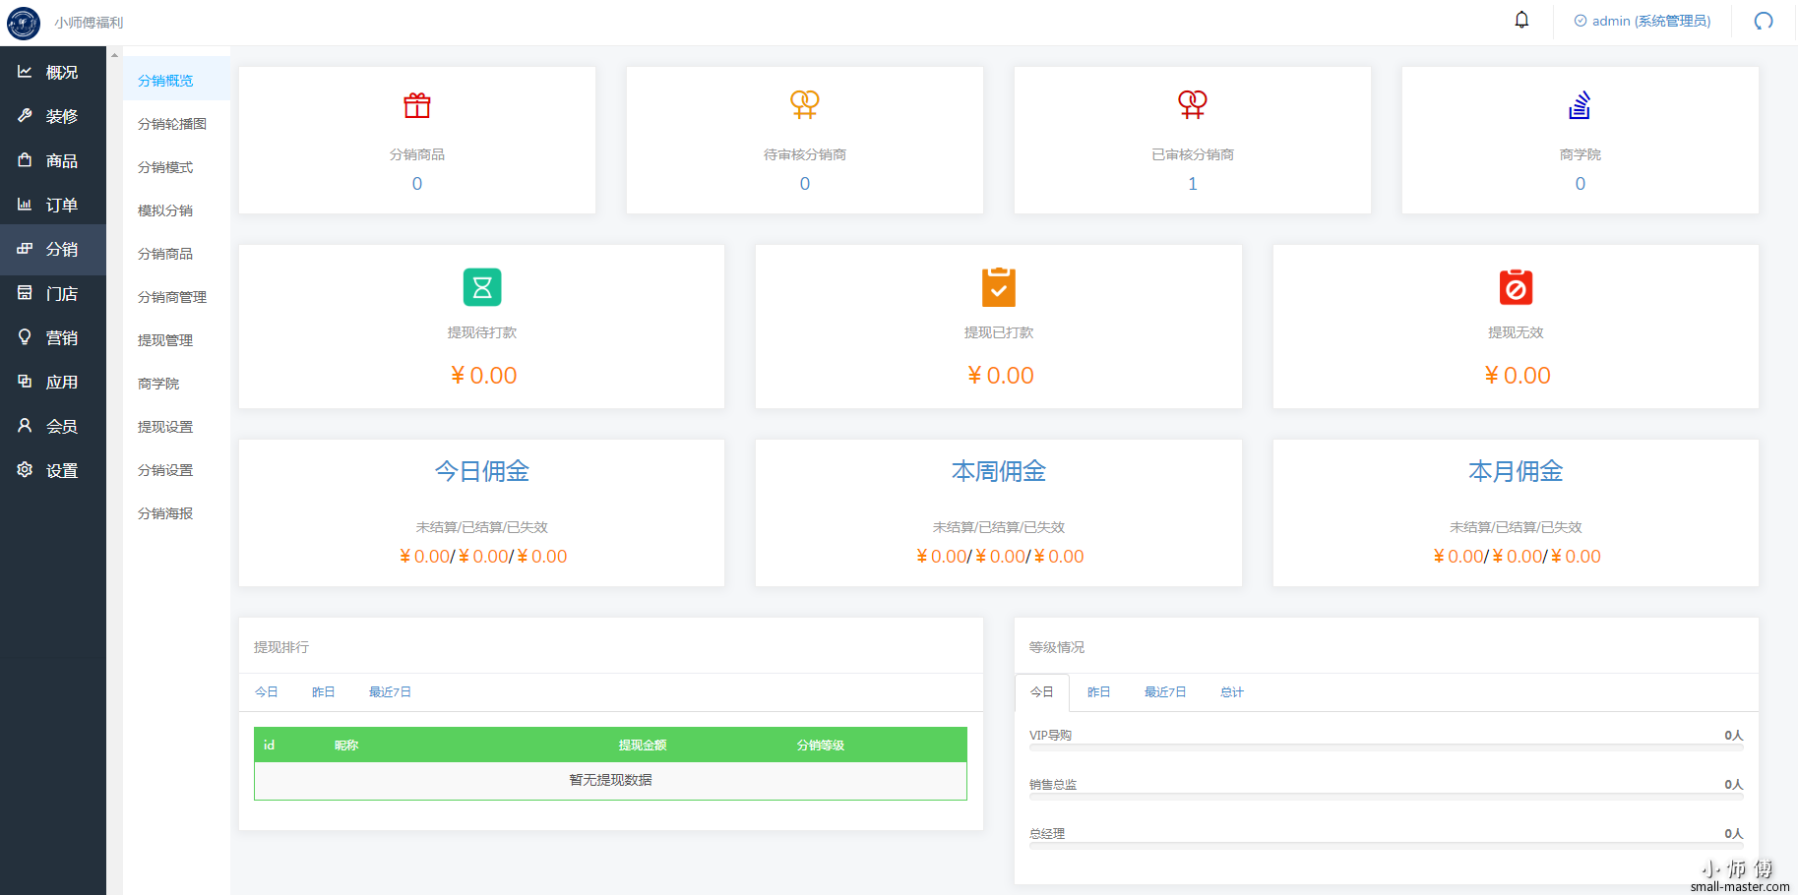Click the red icon on 已审核分销商 card
The height and width of the screenshot is (895, 1798).
[x=1193, y=104]
